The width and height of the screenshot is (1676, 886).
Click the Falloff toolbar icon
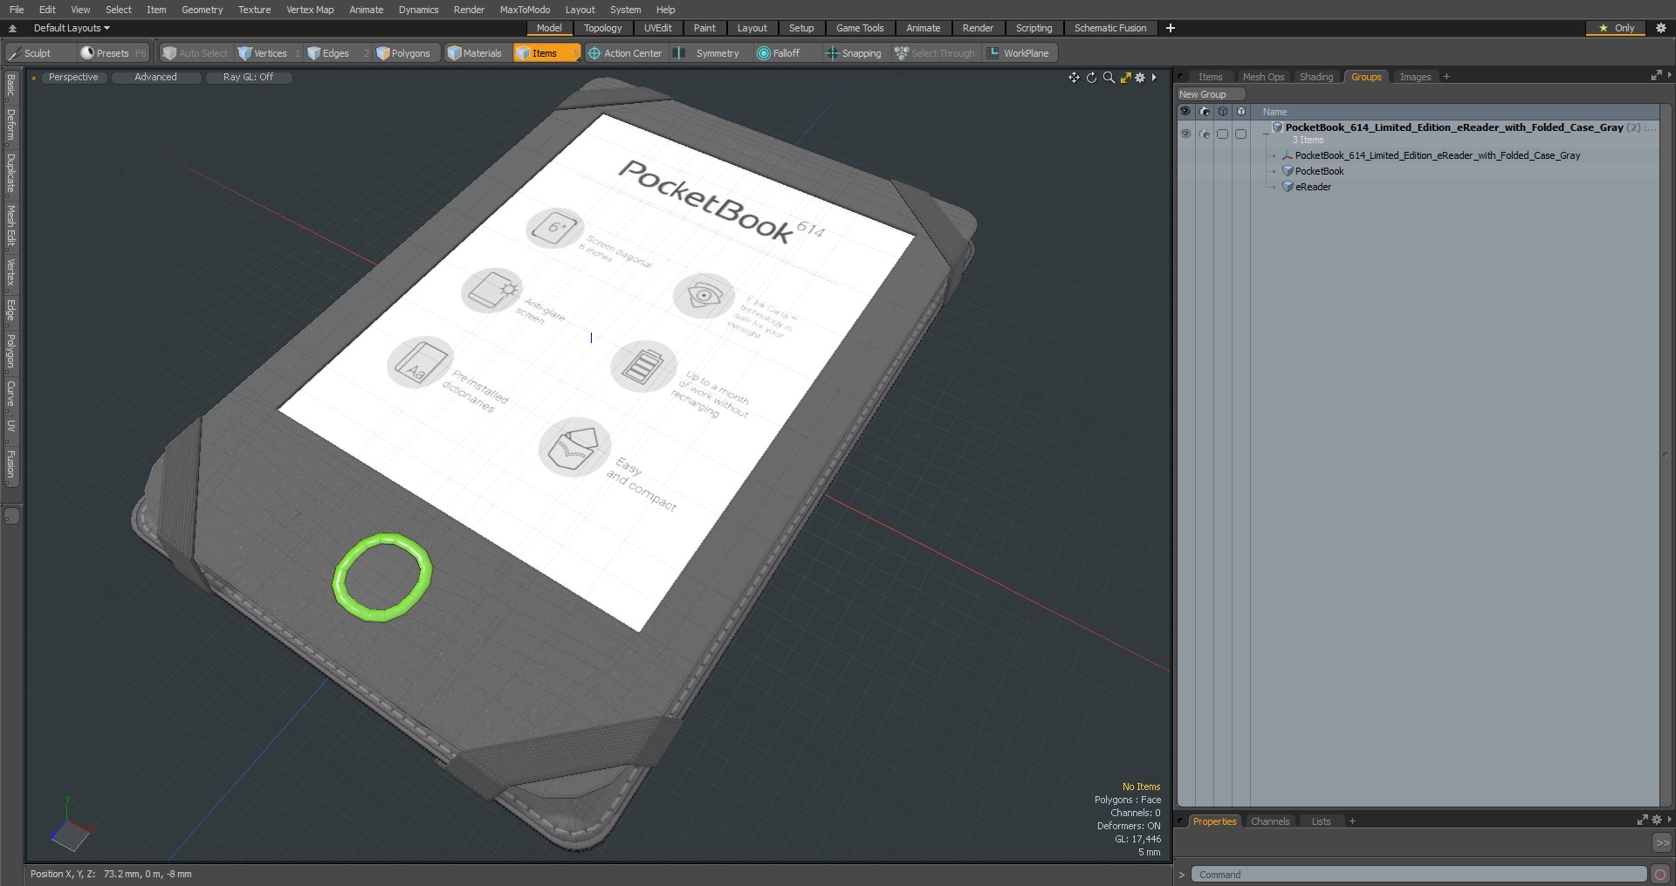(x=764, y=53)
